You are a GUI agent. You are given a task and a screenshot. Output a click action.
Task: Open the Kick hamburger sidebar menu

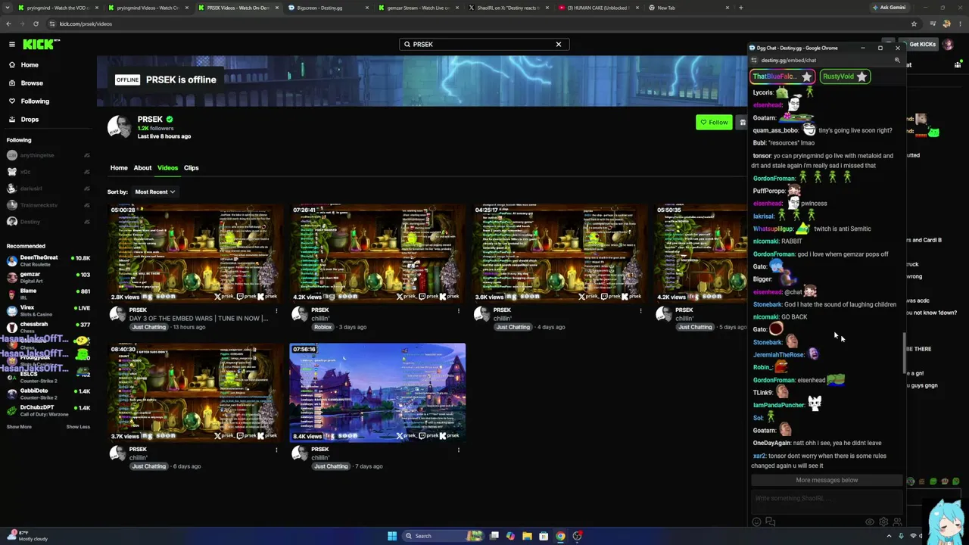pos(12,45)
